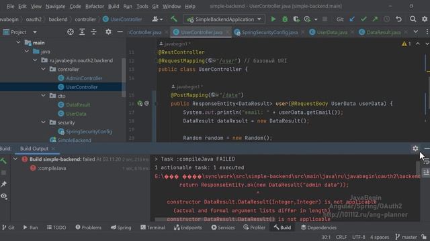Click Git commit checkmark icon
The height and width of the screenshot is (241, 430).
click(363, 19)
